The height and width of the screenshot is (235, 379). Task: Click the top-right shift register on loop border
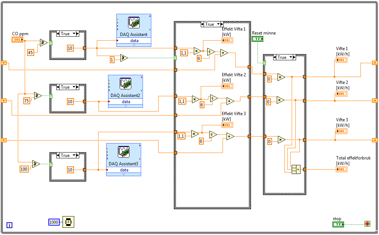tap(375, 63)
